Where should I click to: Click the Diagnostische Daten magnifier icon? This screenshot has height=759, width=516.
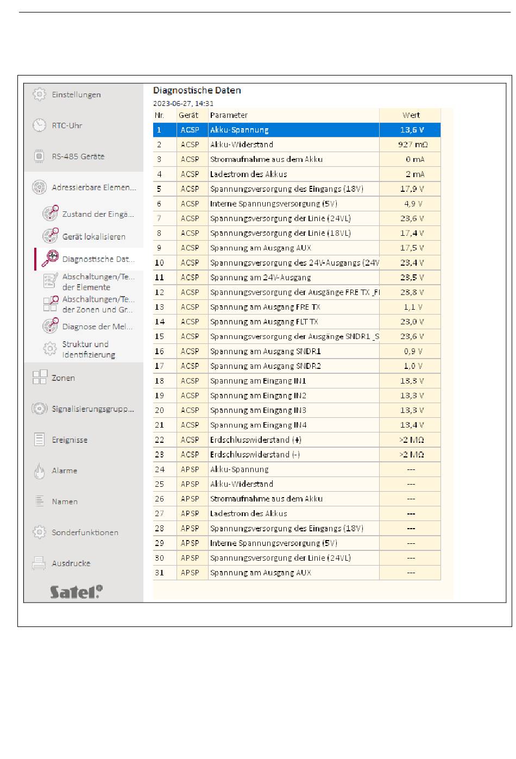(50, 259)
